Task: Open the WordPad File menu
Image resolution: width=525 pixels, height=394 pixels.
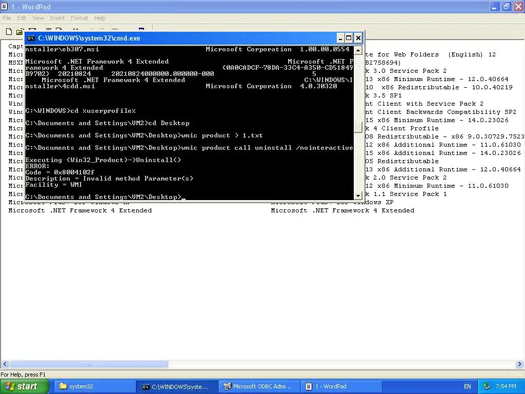Action: (x=7, y=18)
